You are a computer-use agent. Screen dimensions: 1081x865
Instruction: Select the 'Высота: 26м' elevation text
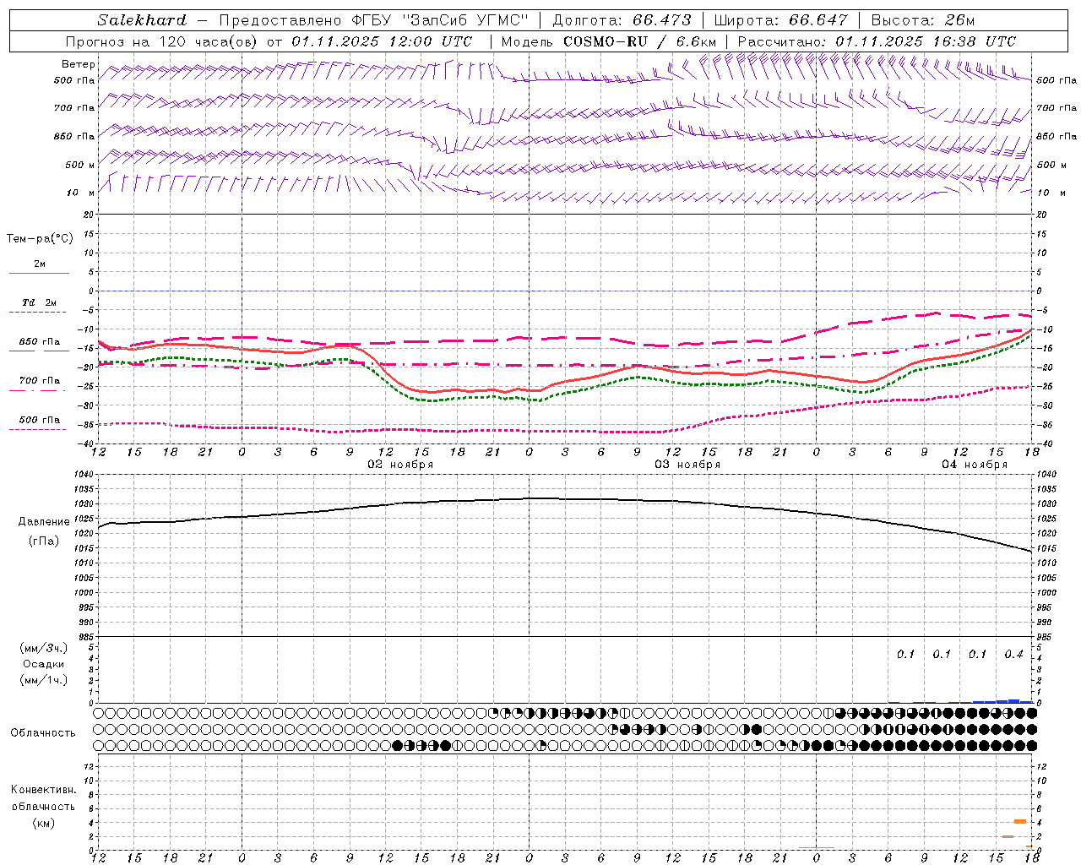point(923,20)
